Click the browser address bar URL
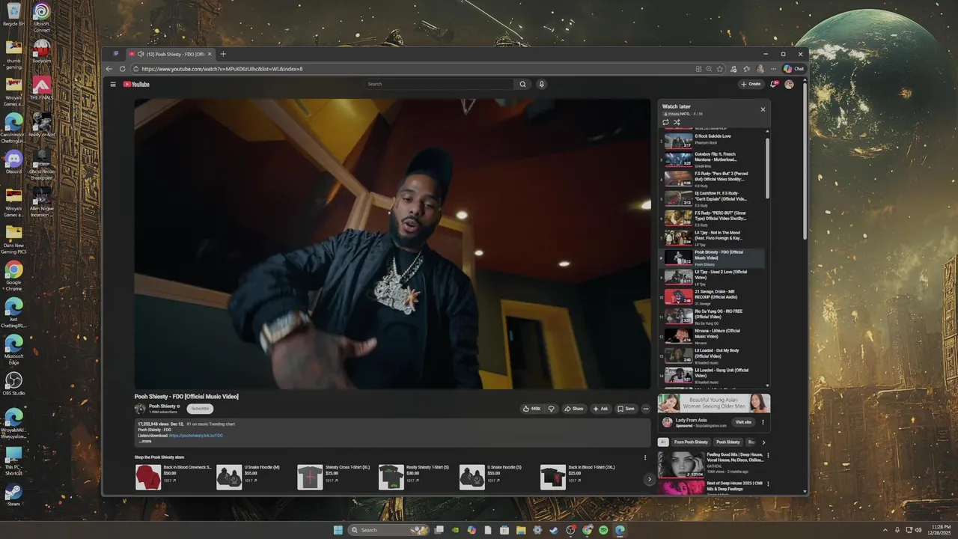This screenshot has height=539, width=958. click(x=222, y=69)
